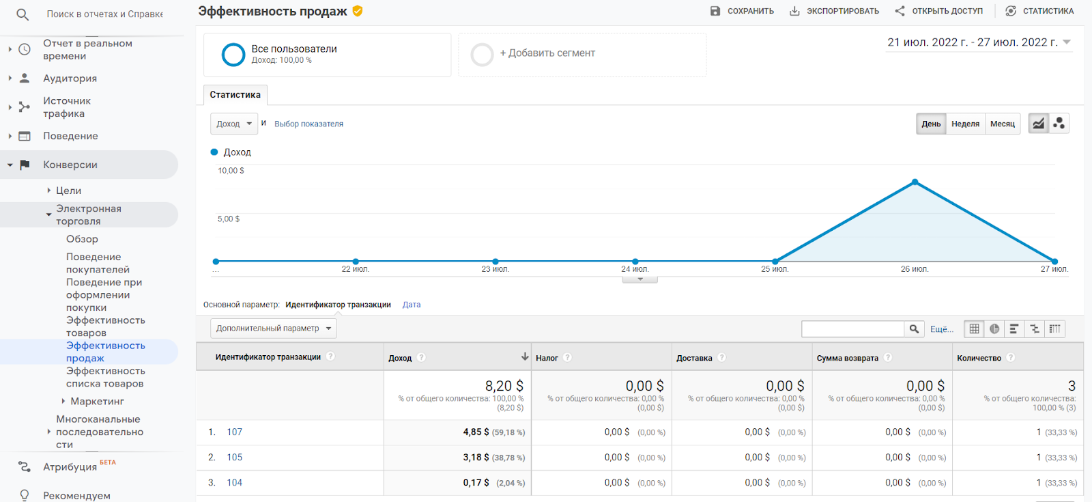Screen dimensions: 1092x502
Task: Click the Ещё advanced filter link
Action: coord(942,329)
